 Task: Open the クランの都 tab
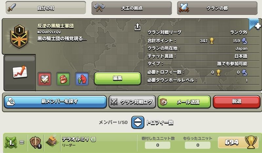pyautogui.click(x=217, y=8)
